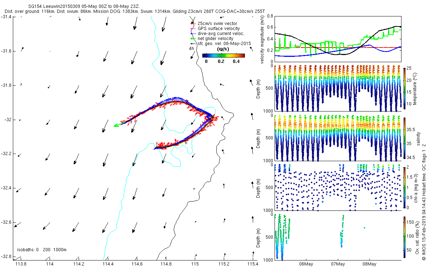Click latitude tick '-32.2'

[x=6, y=154]
